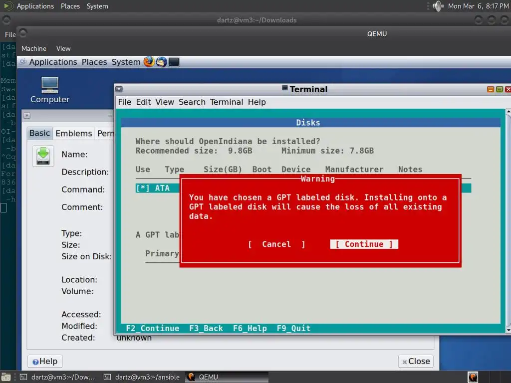Click the Notes column header
This screenshot has height=383, width=511.
coord(410,170)
